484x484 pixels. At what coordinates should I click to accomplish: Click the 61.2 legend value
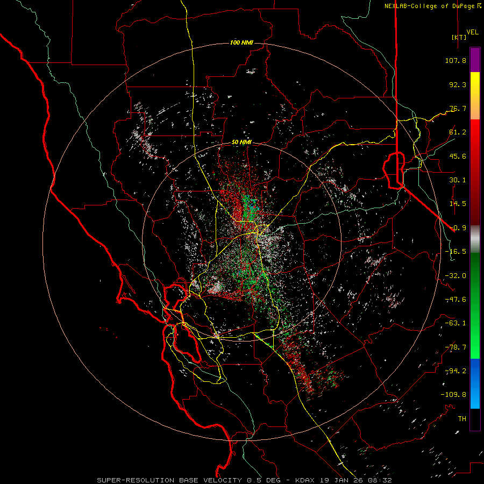[458, 132]
